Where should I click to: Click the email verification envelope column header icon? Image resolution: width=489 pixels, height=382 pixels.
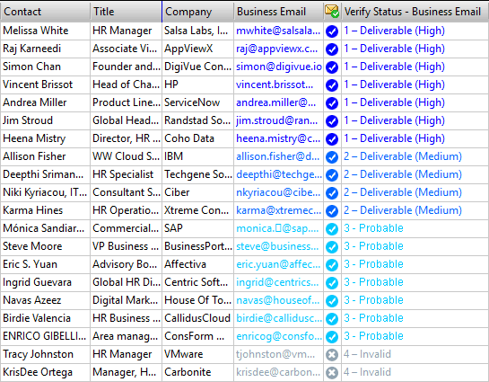(x=332, y=12)
